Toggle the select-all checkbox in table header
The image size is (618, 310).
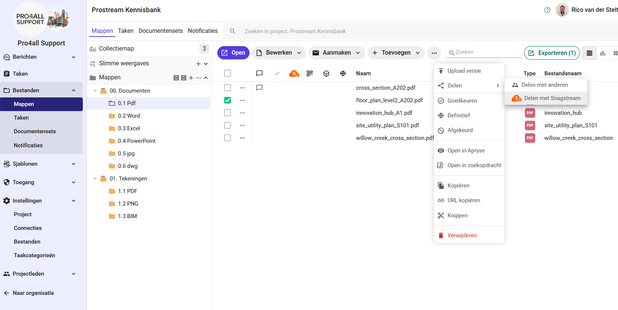(228, 73)
